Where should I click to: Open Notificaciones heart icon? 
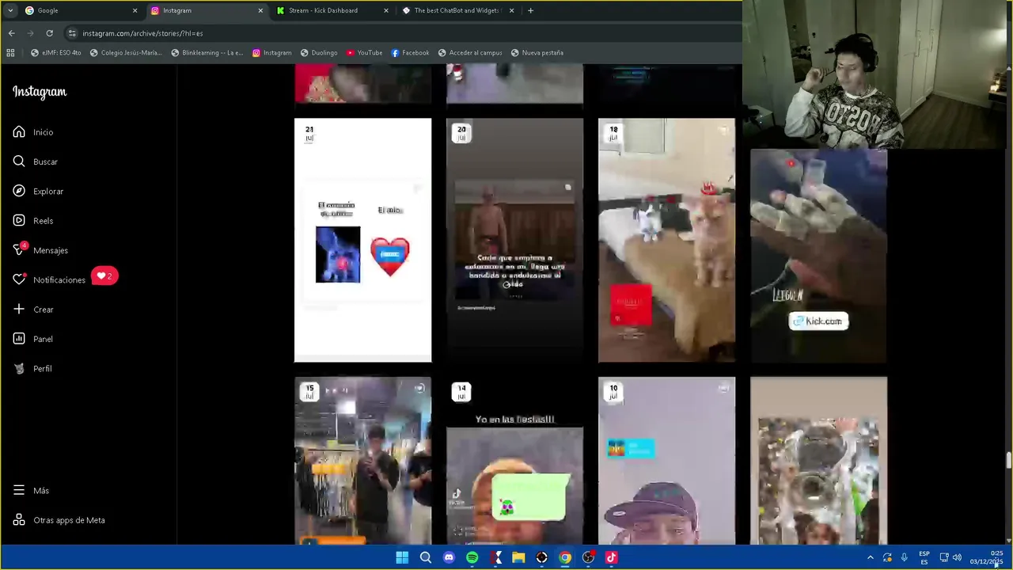click(19, 279)
